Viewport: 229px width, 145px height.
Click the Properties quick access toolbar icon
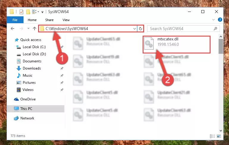click(x=21, y=12)
